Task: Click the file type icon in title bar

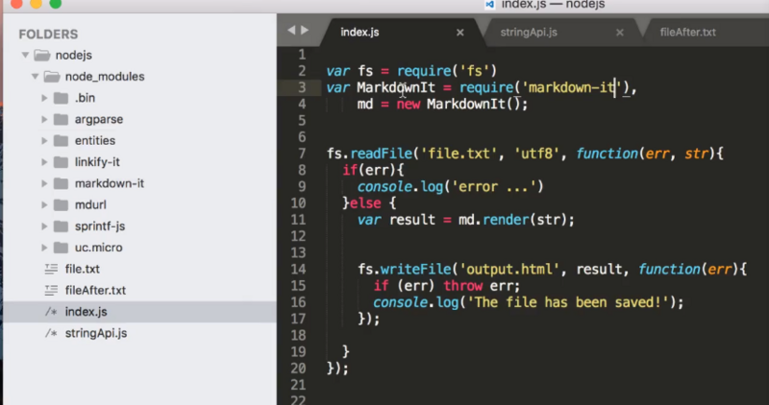Action: (x=489, y=5)
